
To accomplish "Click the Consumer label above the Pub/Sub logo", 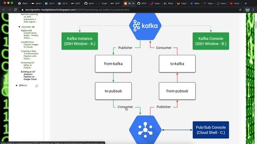I will pyautogui.click(x=125, y=107).
